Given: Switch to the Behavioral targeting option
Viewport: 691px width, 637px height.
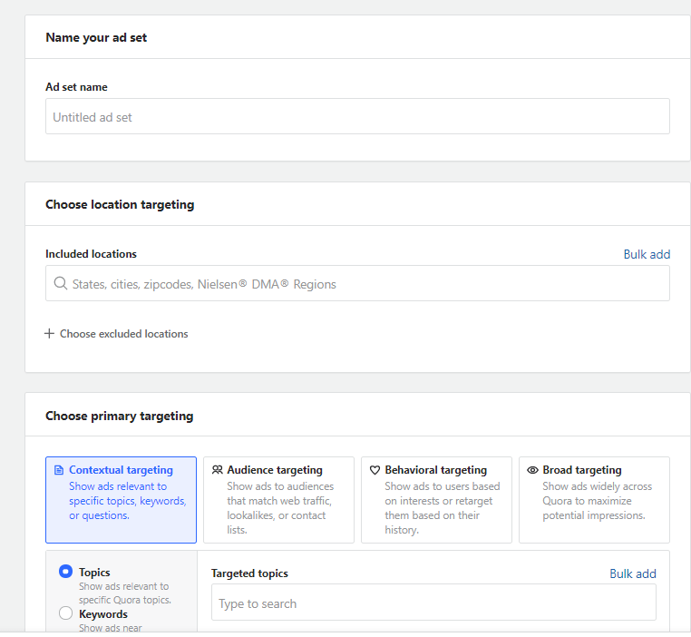Looking at the screenshot, I should 437,500.
